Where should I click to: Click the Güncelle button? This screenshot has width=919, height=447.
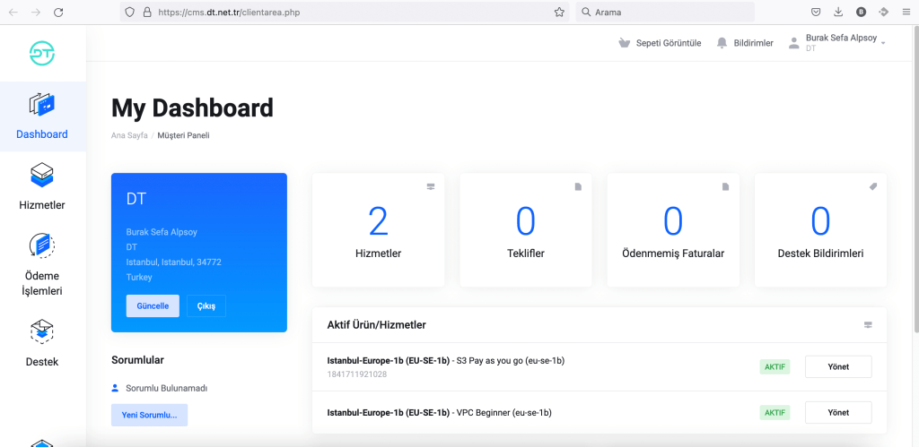[x=153, y=305]
